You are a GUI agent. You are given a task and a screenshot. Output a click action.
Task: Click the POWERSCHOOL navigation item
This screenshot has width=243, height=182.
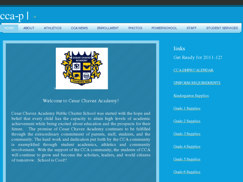(164, 28)
